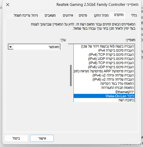Select העברת בקשת NS property
Screen dimensions: 143x147
(104, 46)
